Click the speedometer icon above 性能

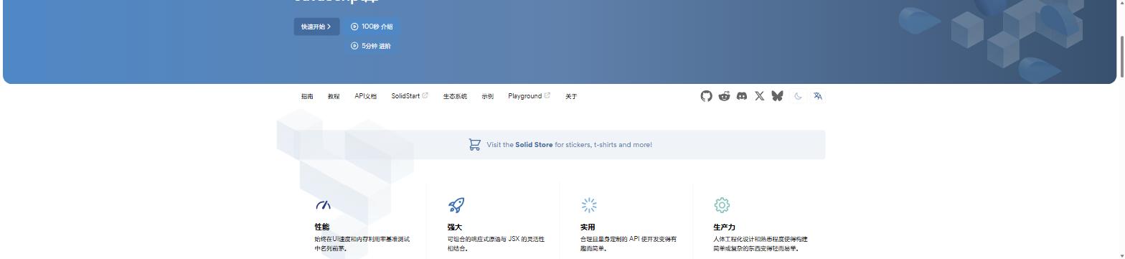click(323, 205)
